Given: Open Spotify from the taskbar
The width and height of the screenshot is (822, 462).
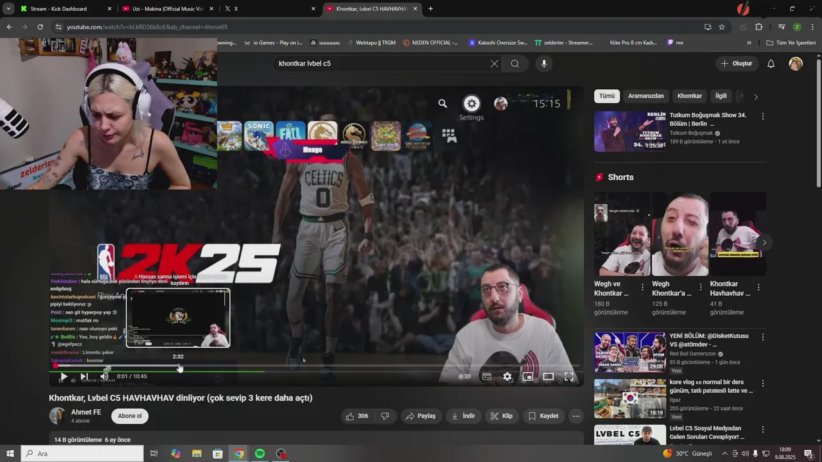Looking at the screenshot, I should [259, 454].
